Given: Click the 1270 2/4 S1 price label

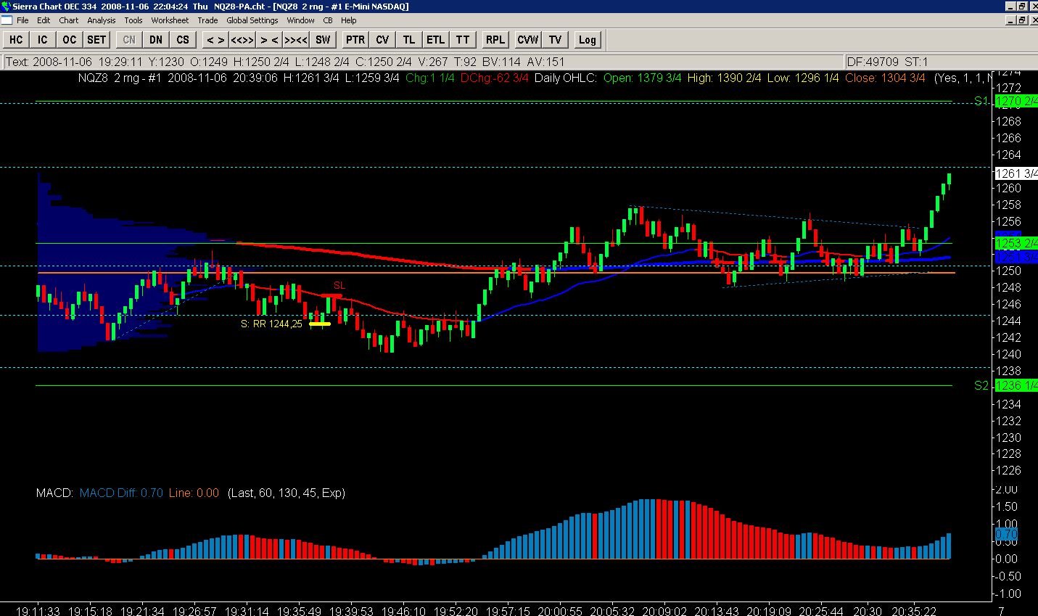Looking at the screenshot, I should tap(1016, 102).
